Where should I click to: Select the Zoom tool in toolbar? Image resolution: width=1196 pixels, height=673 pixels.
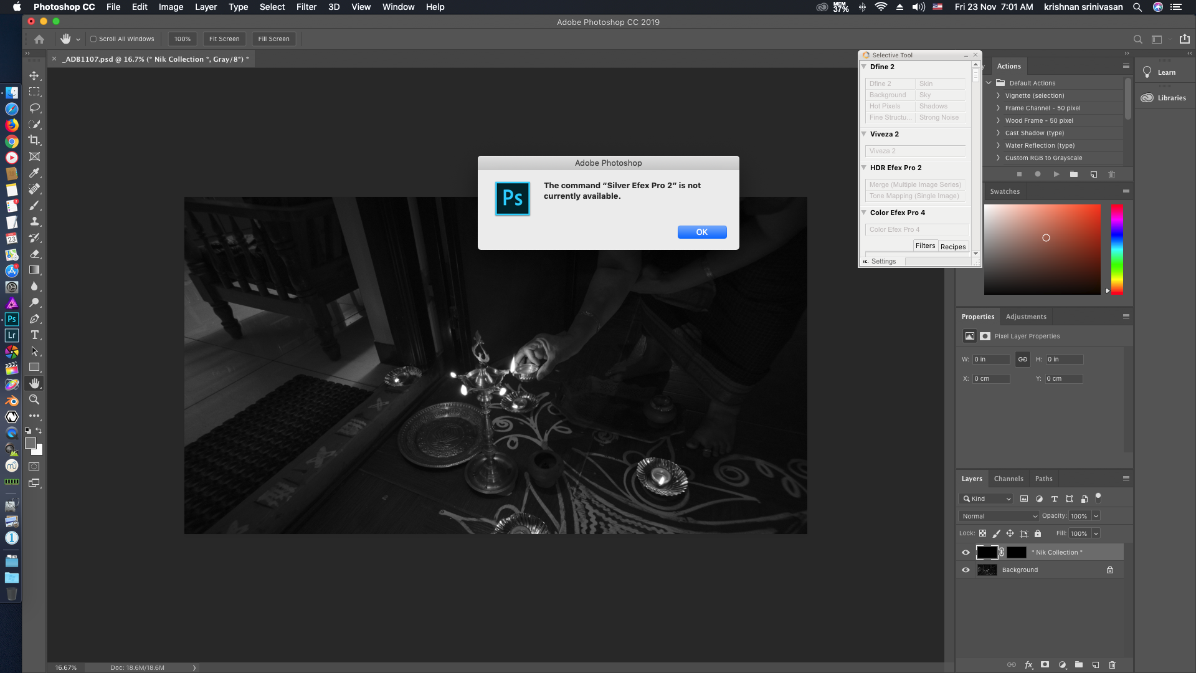[34, 399]
